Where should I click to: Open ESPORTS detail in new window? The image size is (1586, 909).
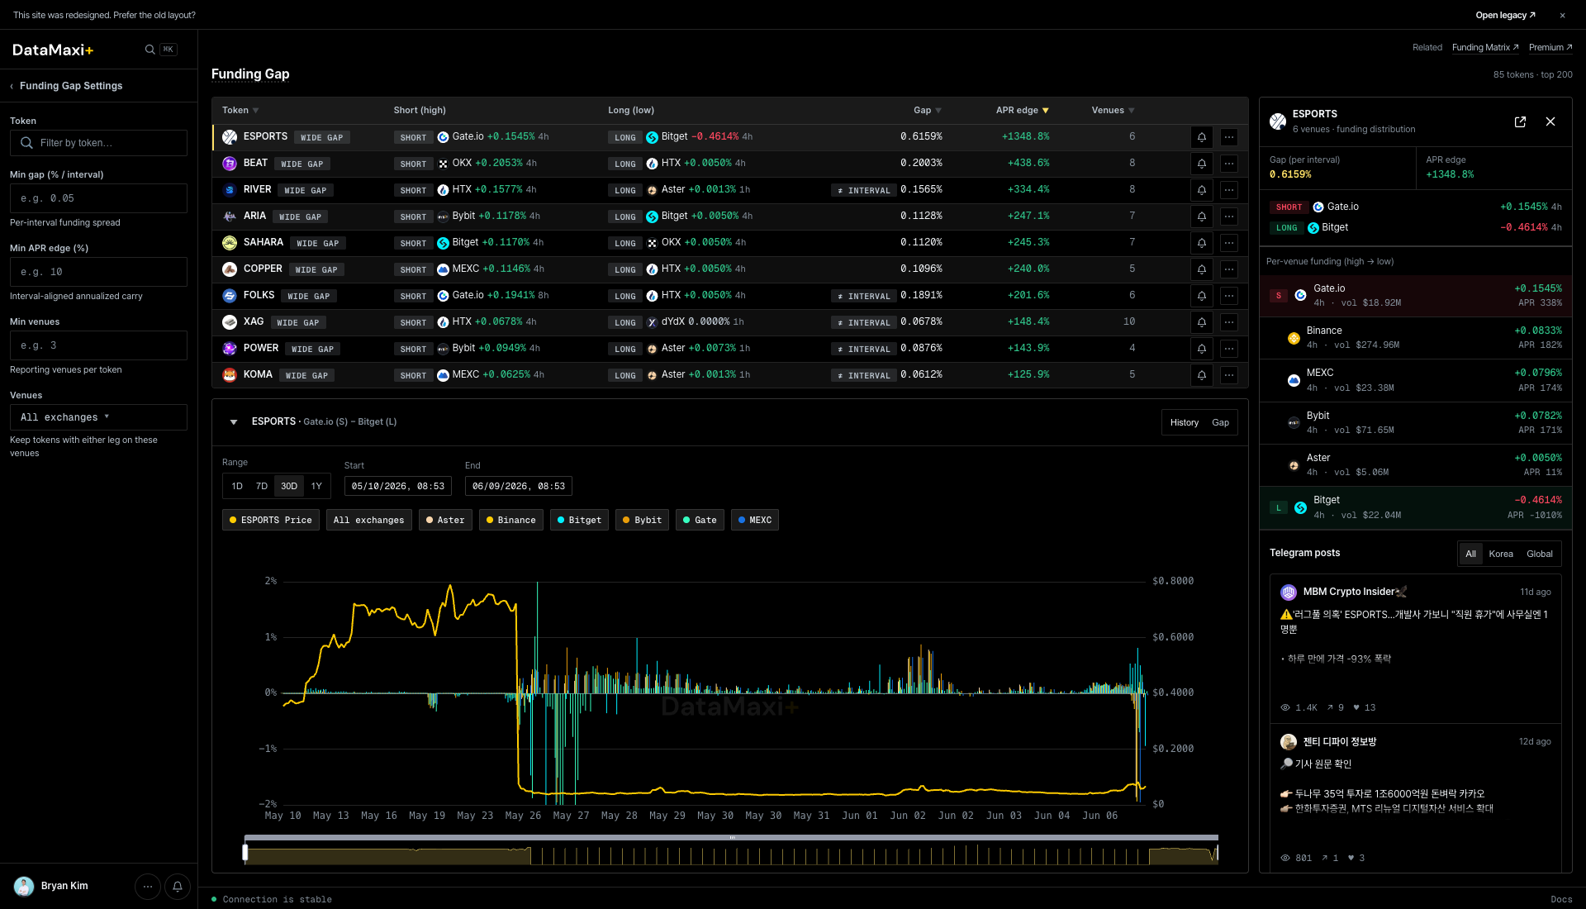[1520, 121]
